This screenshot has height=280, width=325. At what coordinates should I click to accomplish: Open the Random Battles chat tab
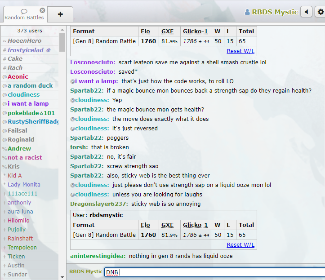[x=24, y=14]
